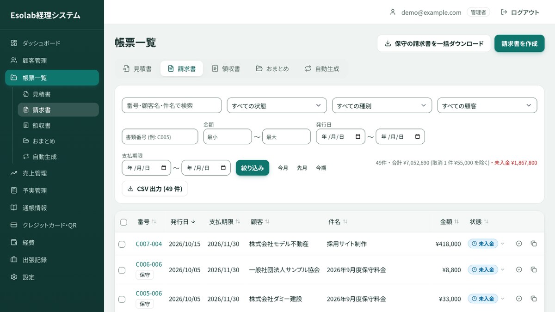
Task: Click the 書類番号 (例: C005) input
Action: (x=160, y=137)
